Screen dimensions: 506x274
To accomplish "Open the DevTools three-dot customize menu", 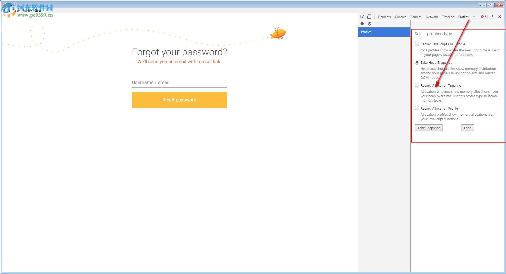I will click(492, 17).
